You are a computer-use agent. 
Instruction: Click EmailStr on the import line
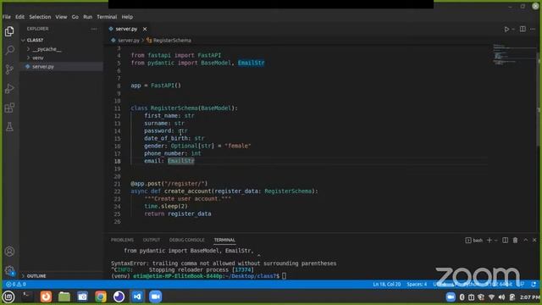tap(251, 63)
